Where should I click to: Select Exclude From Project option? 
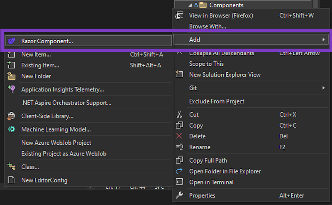(217, 101)
